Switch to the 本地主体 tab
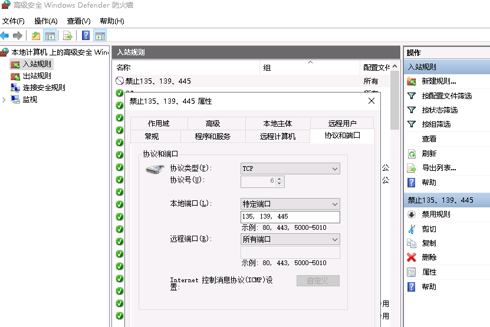490x327 pixels. point(278,123)
